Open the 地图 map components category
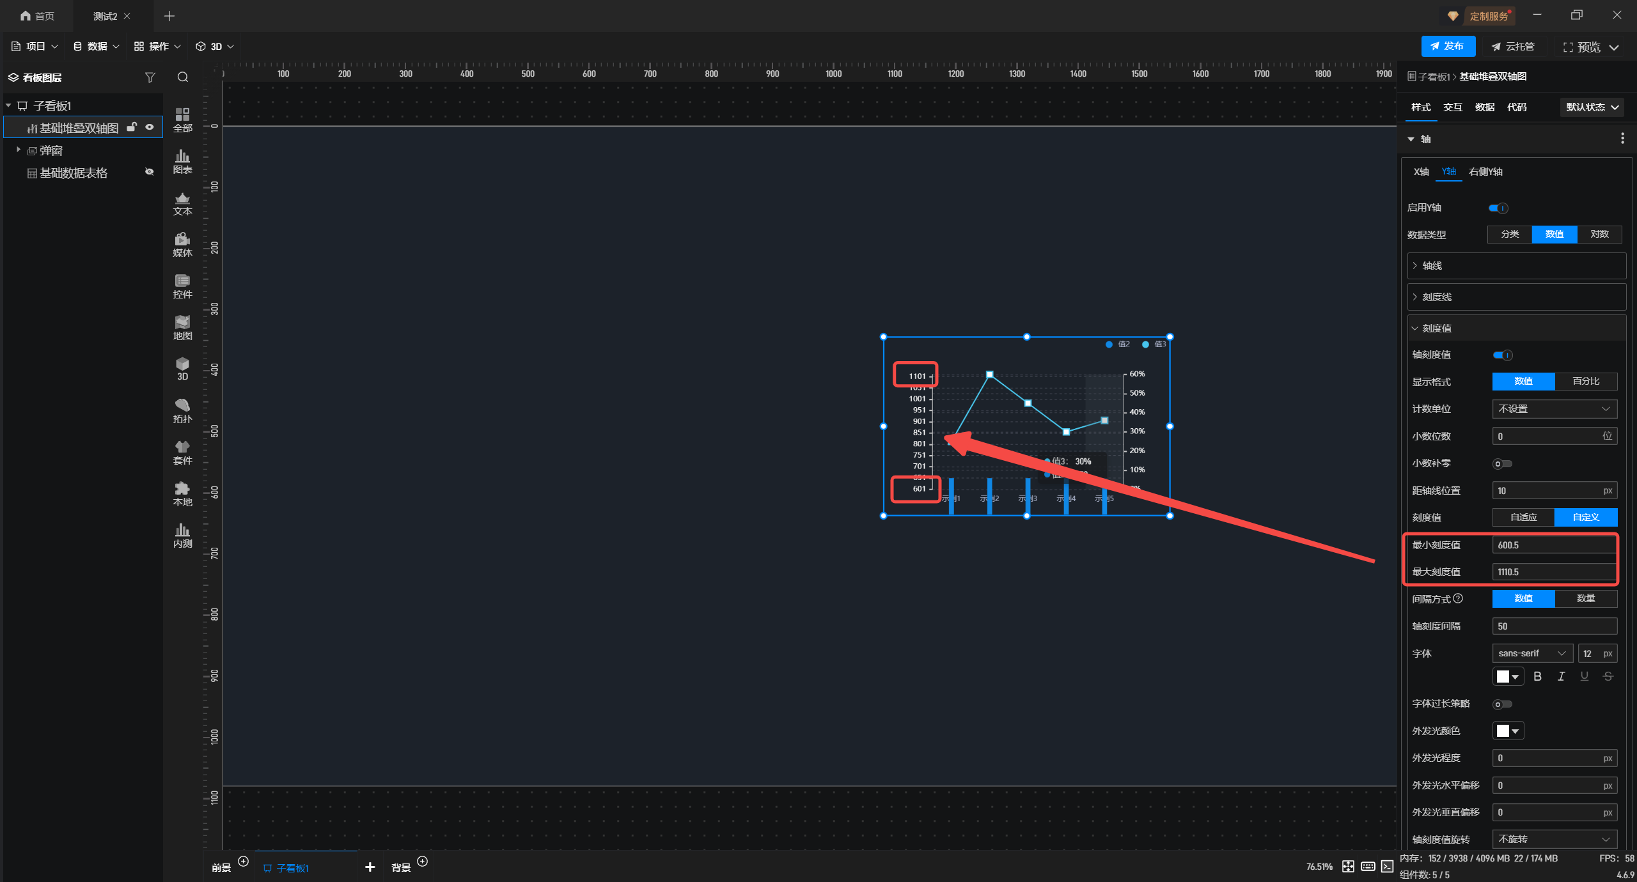Screen dimensions: 1637x882 182,327
